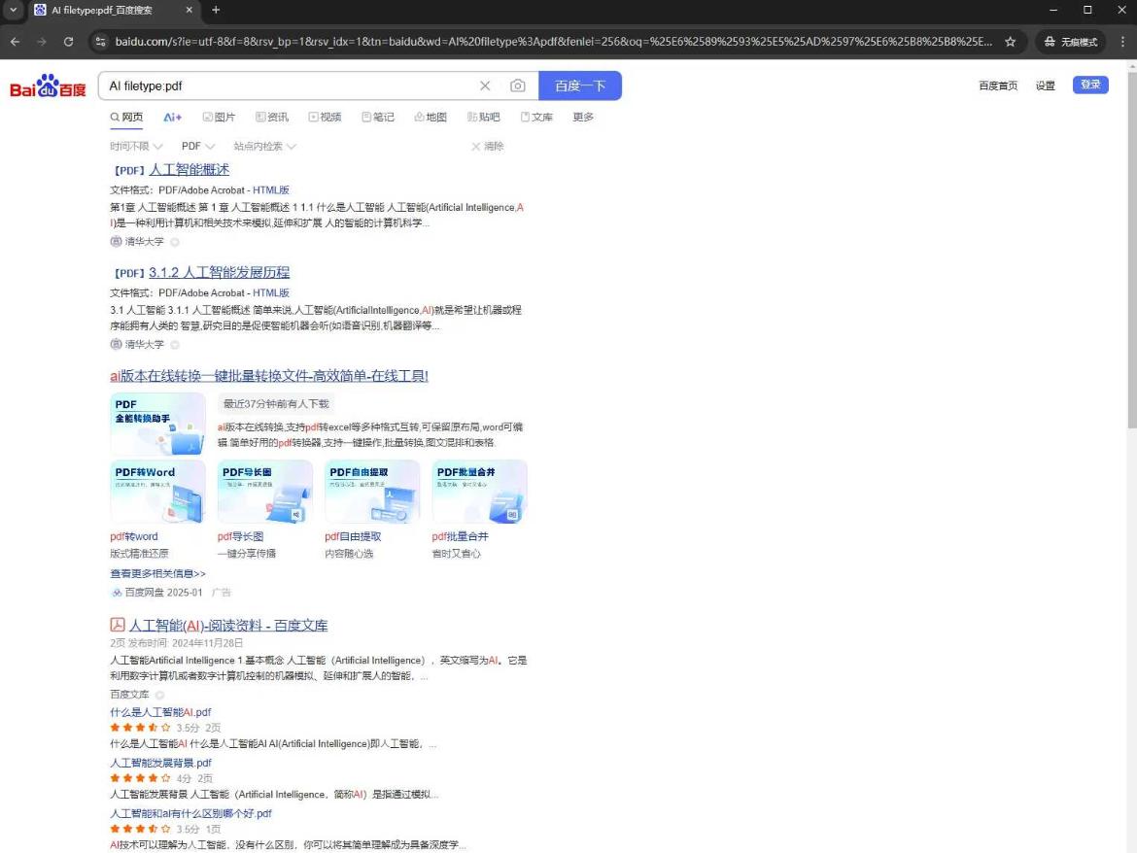1137x853 pixels.
Task: Expand the PDF file type filter
Action: pyautogui.click(x=198, y=146)
